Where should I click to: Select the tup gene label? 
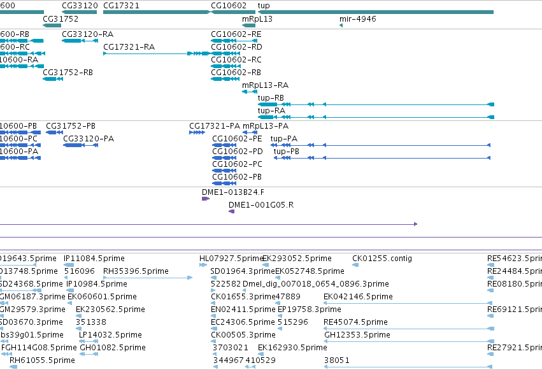click(264, 6)
